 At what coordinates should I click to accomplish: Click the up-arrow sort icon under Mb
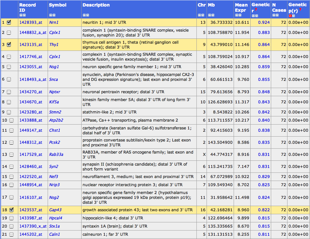[x=209, y=15]
